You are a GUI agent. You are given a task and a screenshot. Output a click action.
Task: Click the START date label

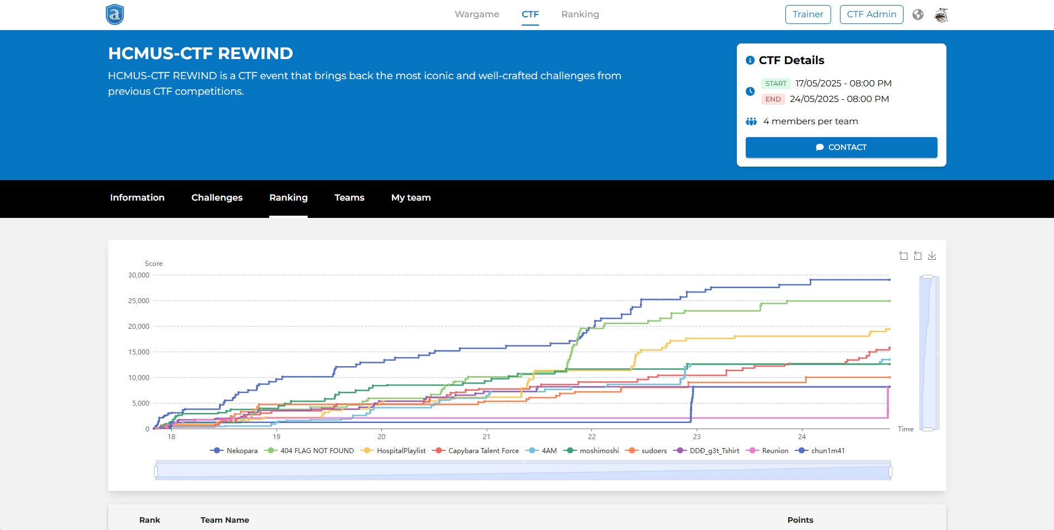(776, 84)
